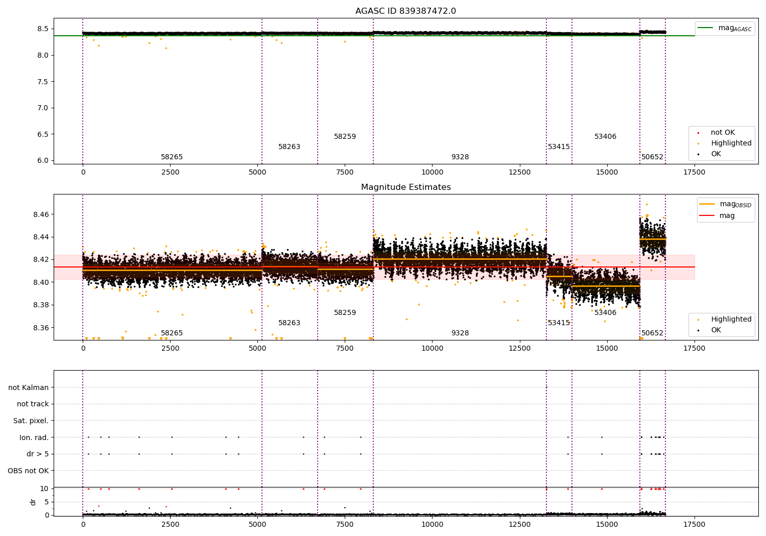Click x-tick 7500 under bottom plot
766x536 pixels.
coord(345,524)
